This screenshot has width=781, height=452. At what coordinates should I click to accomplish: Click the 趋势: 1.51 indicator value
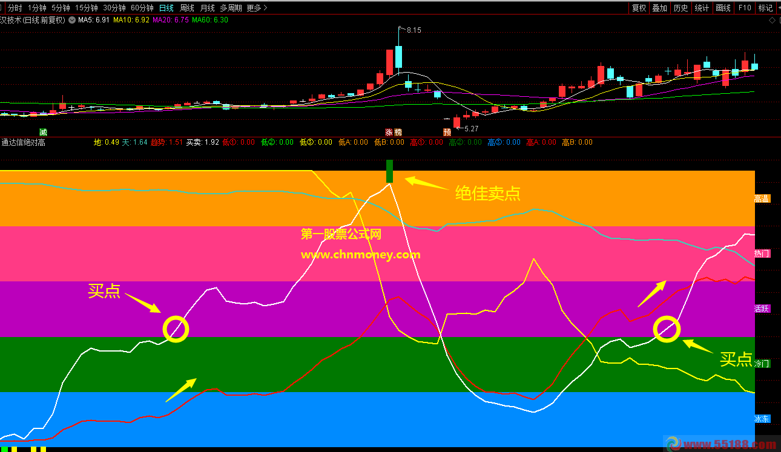(166, 143)
